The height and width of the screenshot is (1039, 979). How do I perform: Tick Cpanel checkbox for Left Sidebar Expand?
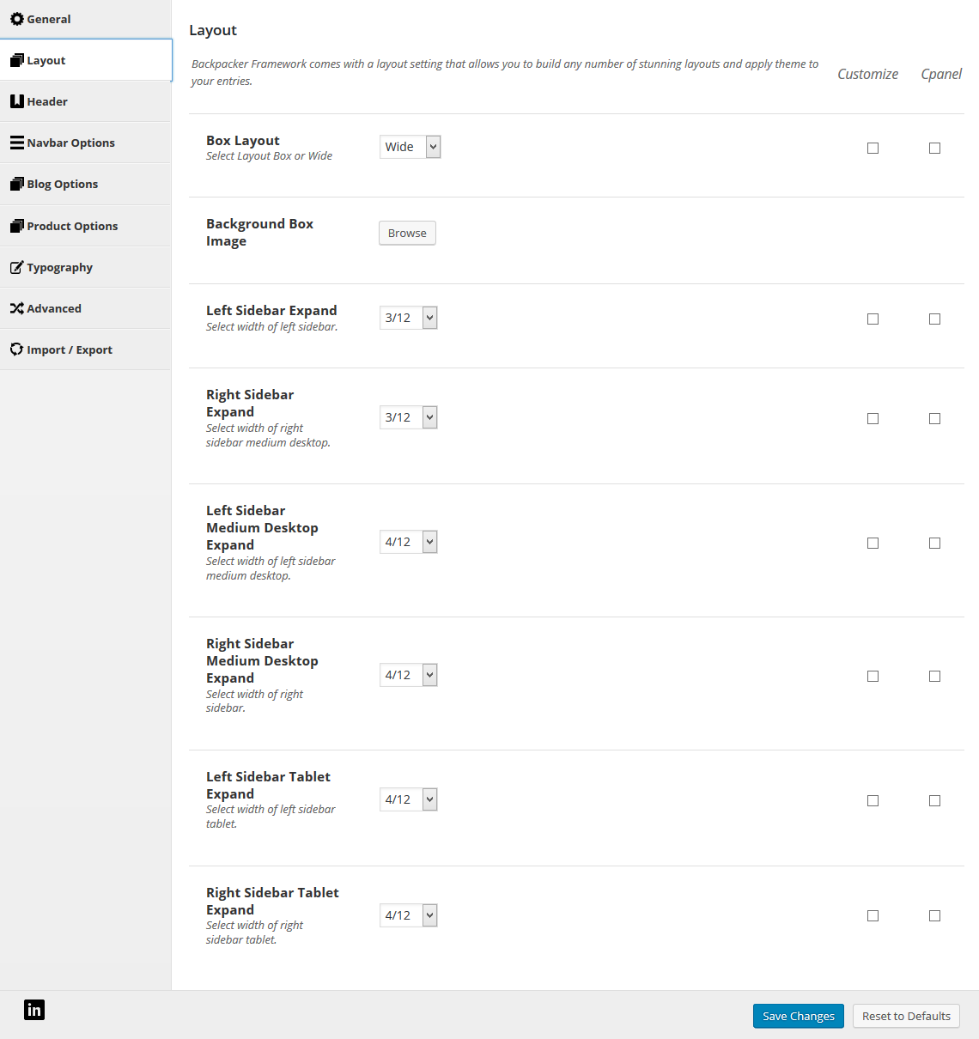(934, 319)
